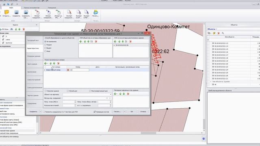Image resolution: width=260 pixels, height=146 pixels.
Task: Adjust Количество этажей stepper arrows
Action: [75, 105]
